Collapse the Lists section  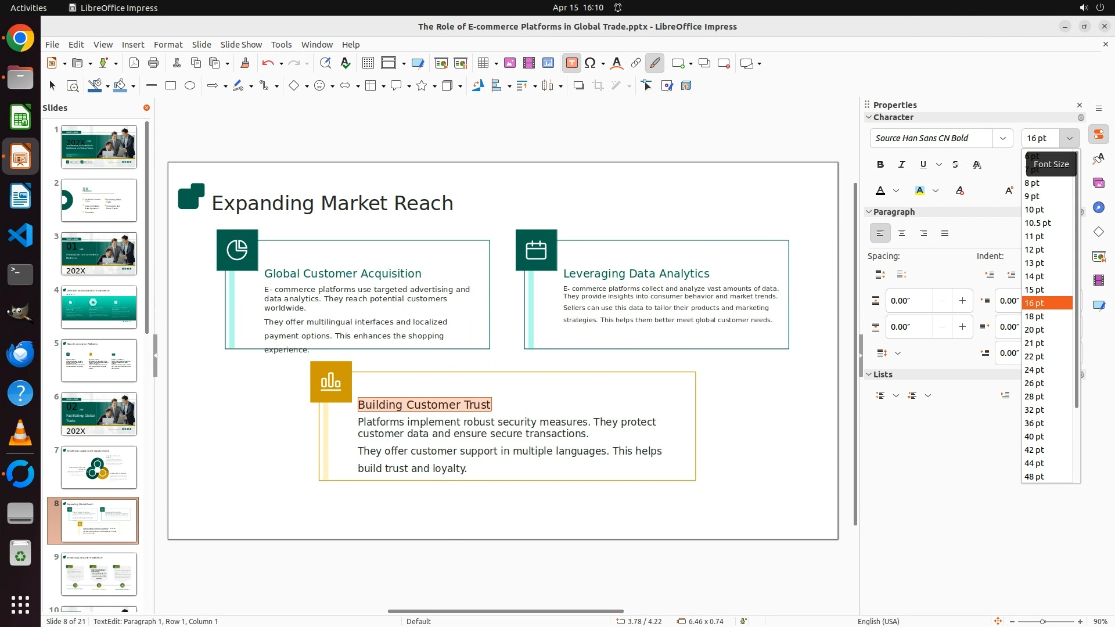[869, 374]
